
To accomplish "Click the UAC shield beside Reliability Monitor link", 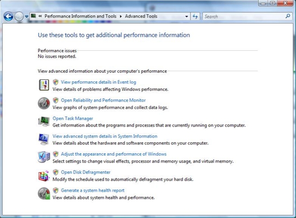I will pyautogui.click(x=55, y=100).
